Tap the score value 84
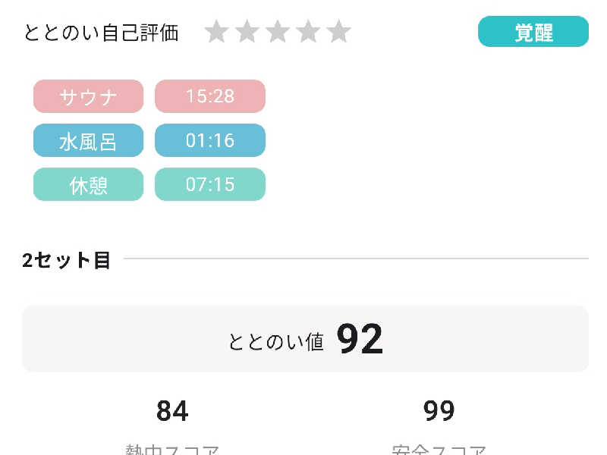 [x=172, y=411]
